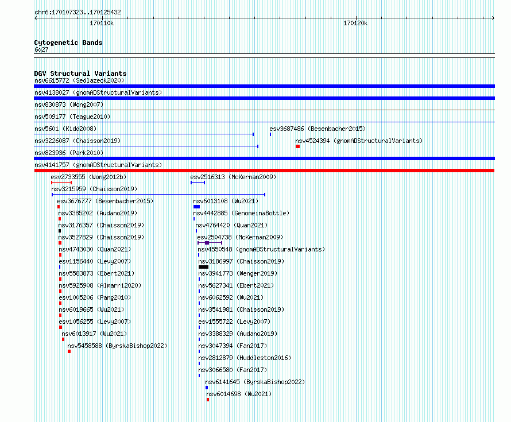This screenshot has width=511, height=422.
Task: Open nsv3186997 (Chaisson2019) variant
Action: click(x=241, y=261)
